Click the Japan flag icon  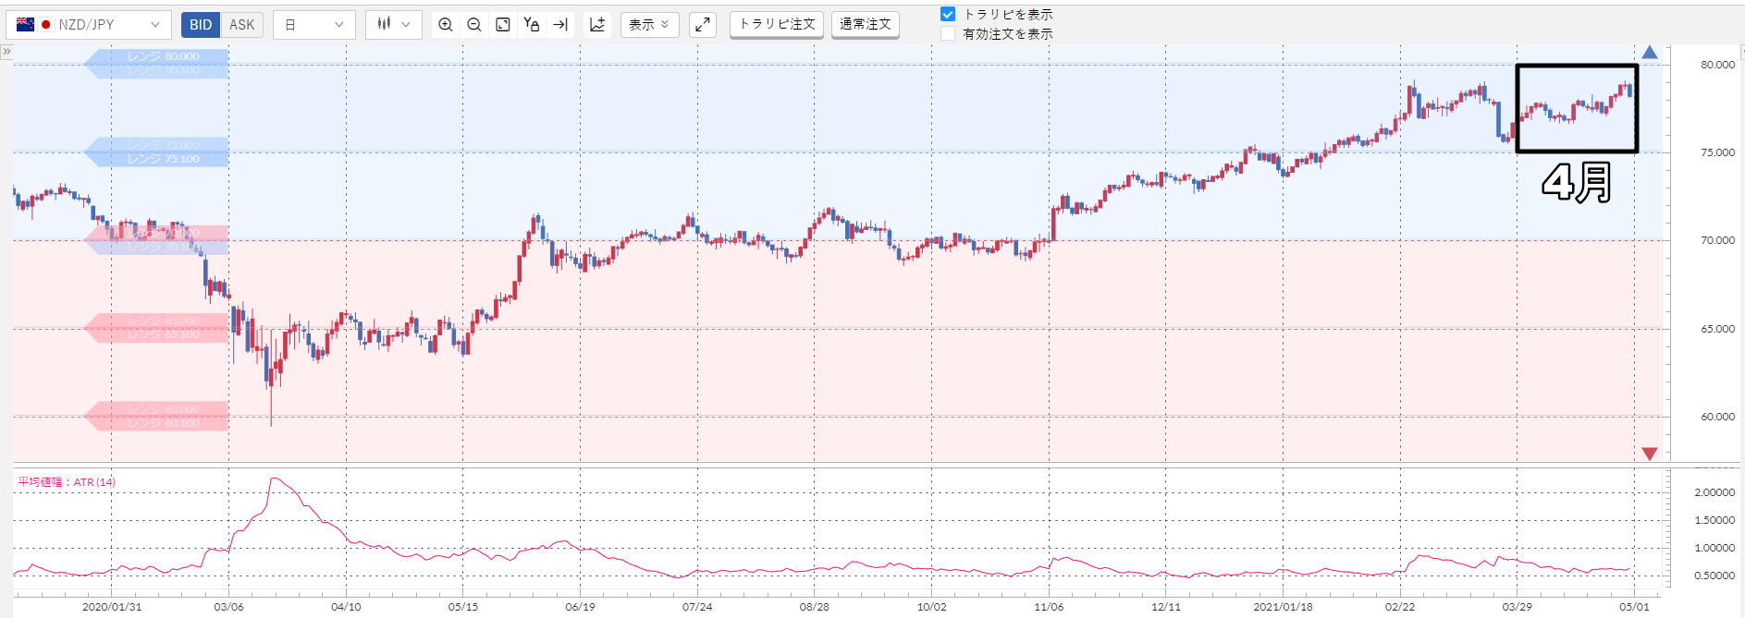click(x=46, y=25)
